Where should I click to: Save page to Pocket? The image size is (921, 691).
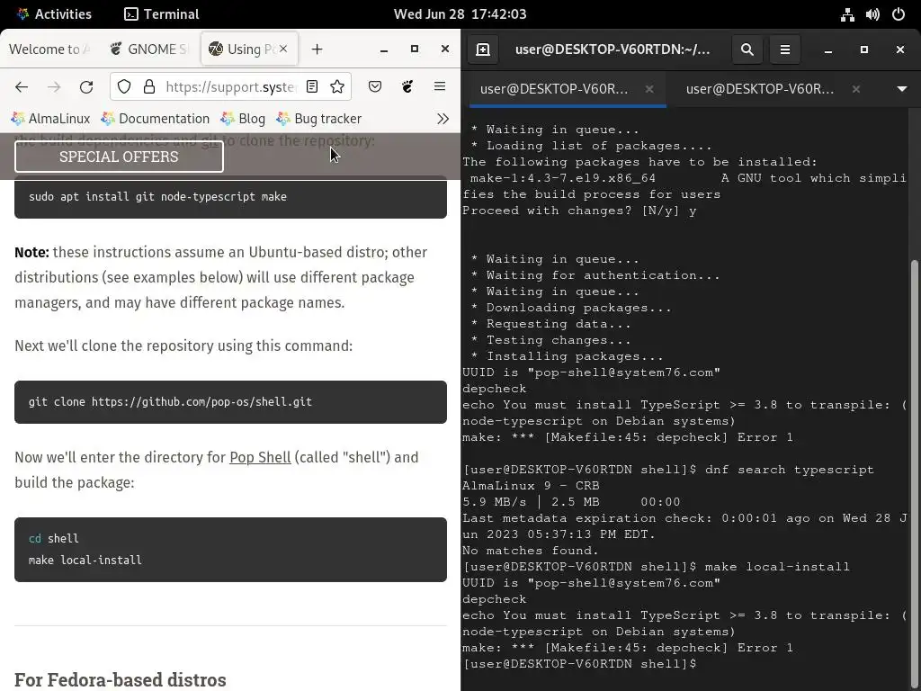(x=375, y=87)
